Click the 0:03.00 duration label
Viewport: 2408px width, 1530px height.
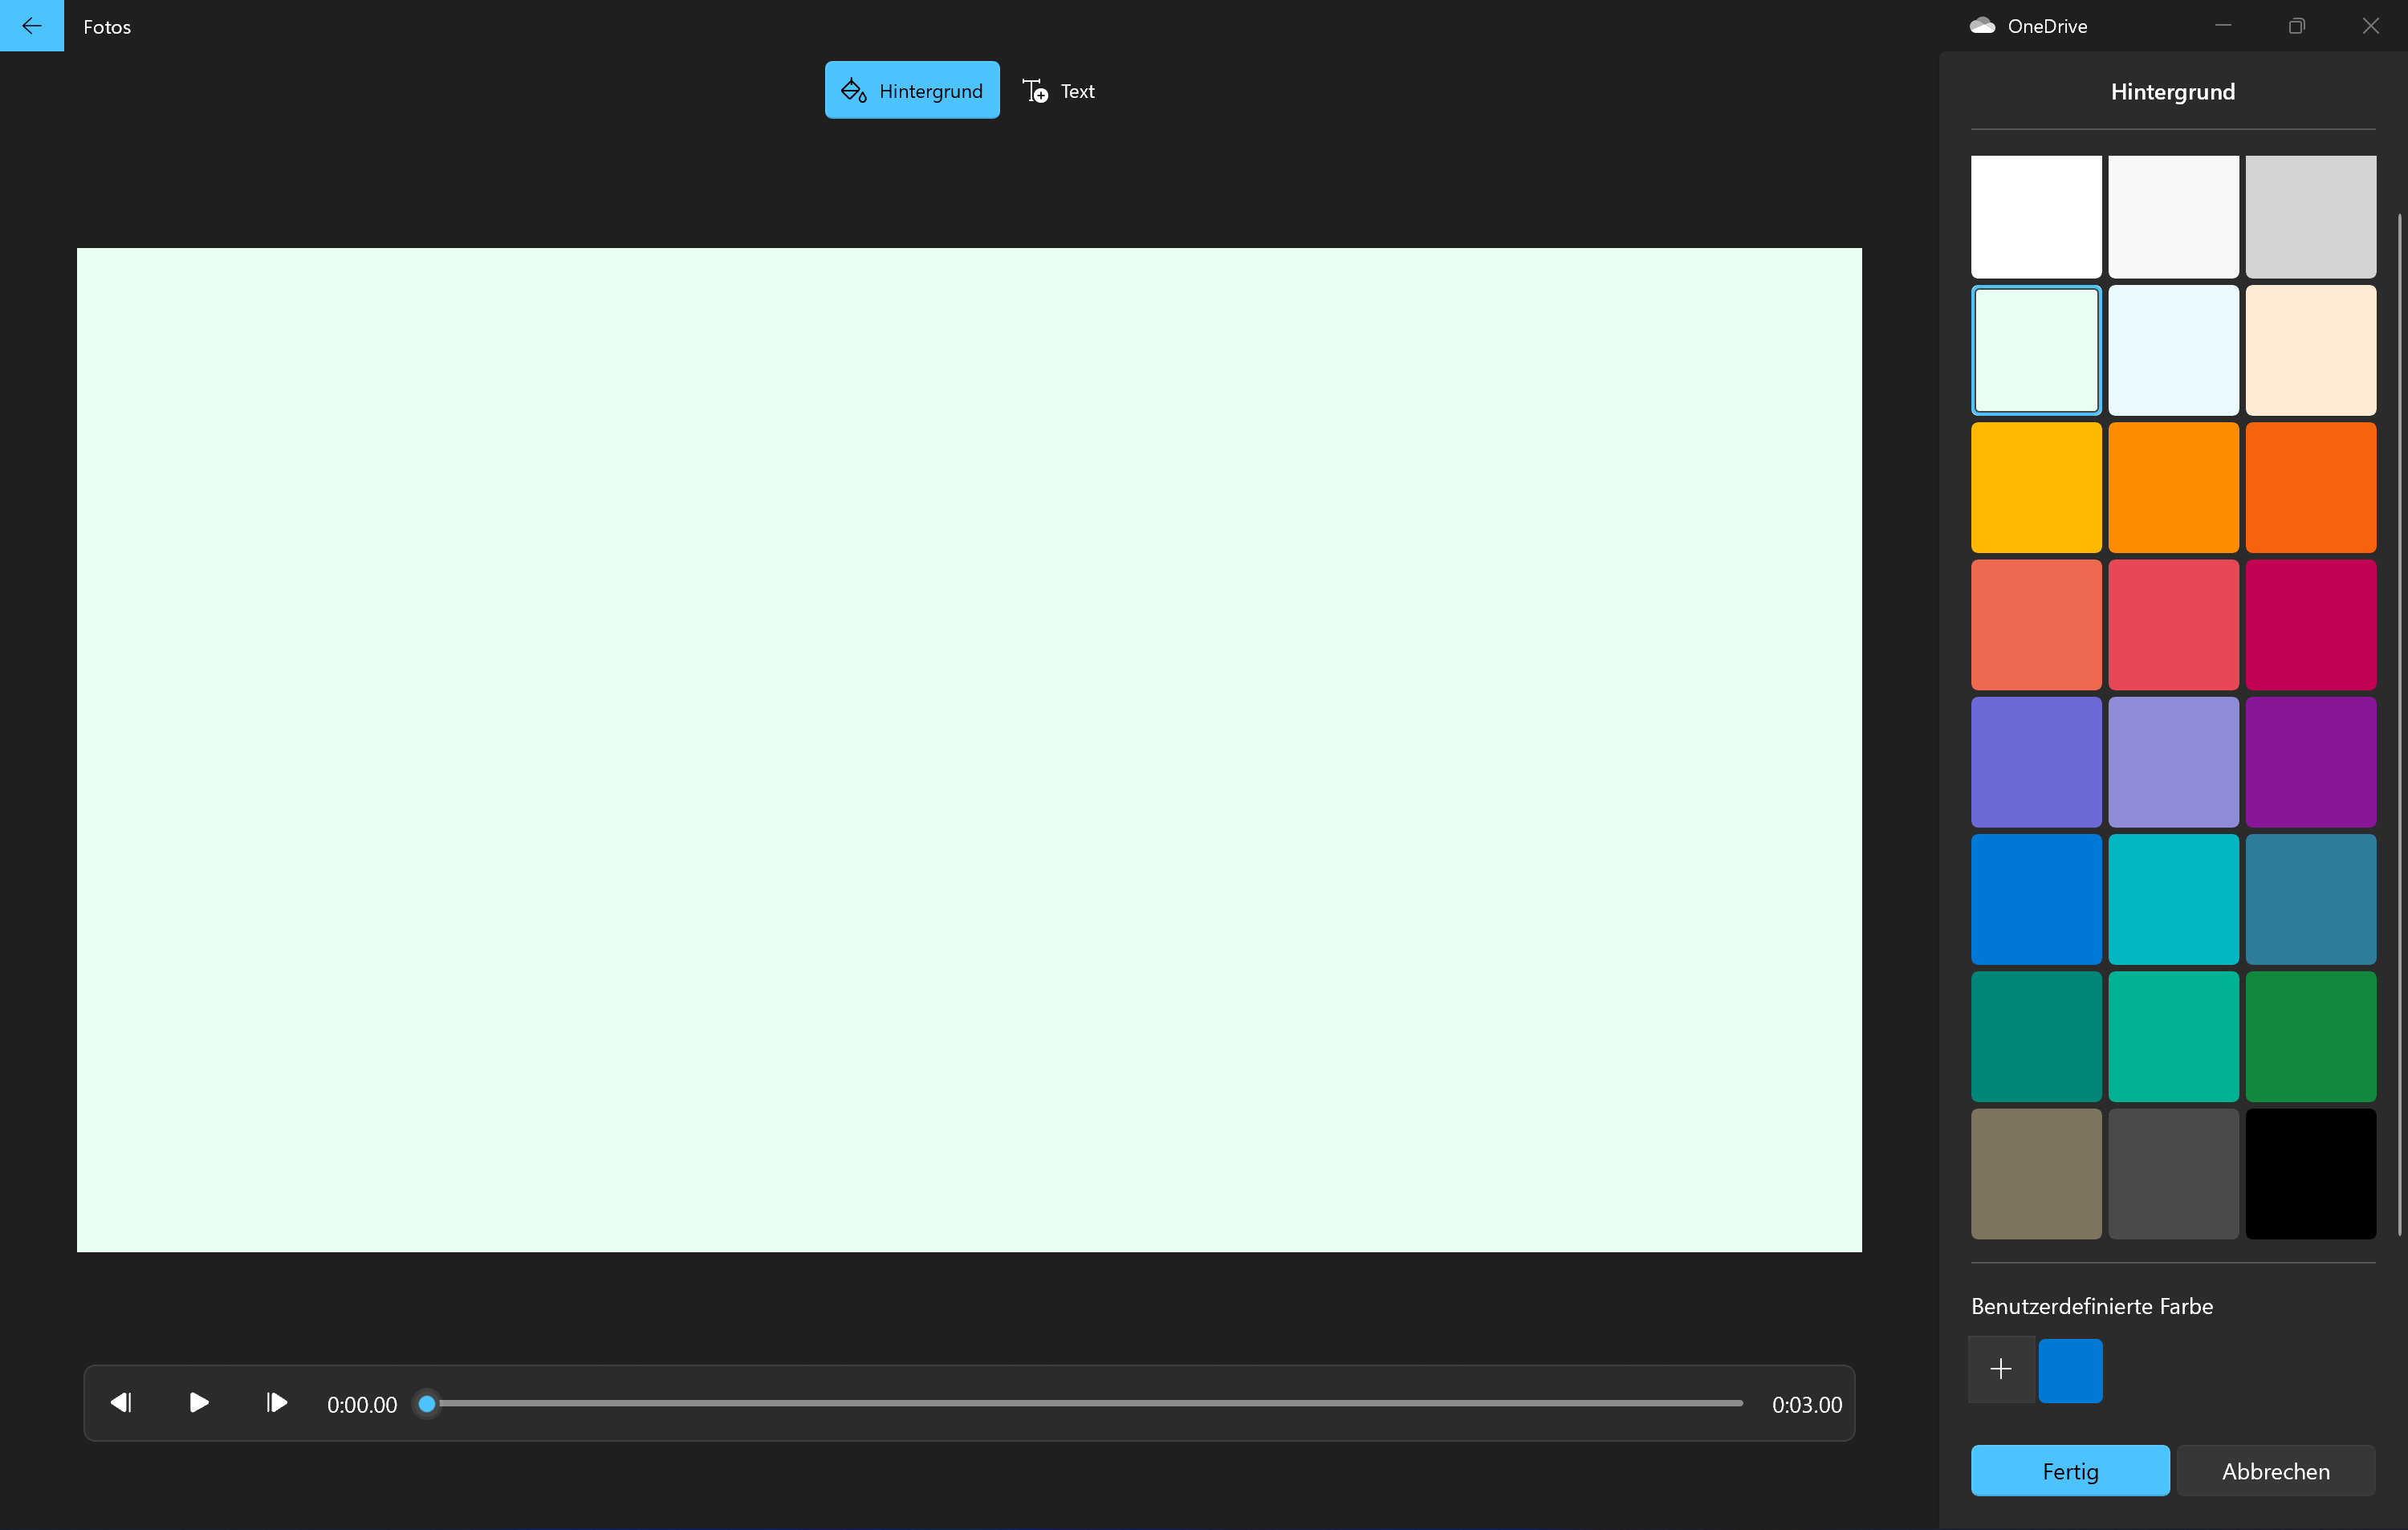pyautogui.click(x=1807, y=1405)
